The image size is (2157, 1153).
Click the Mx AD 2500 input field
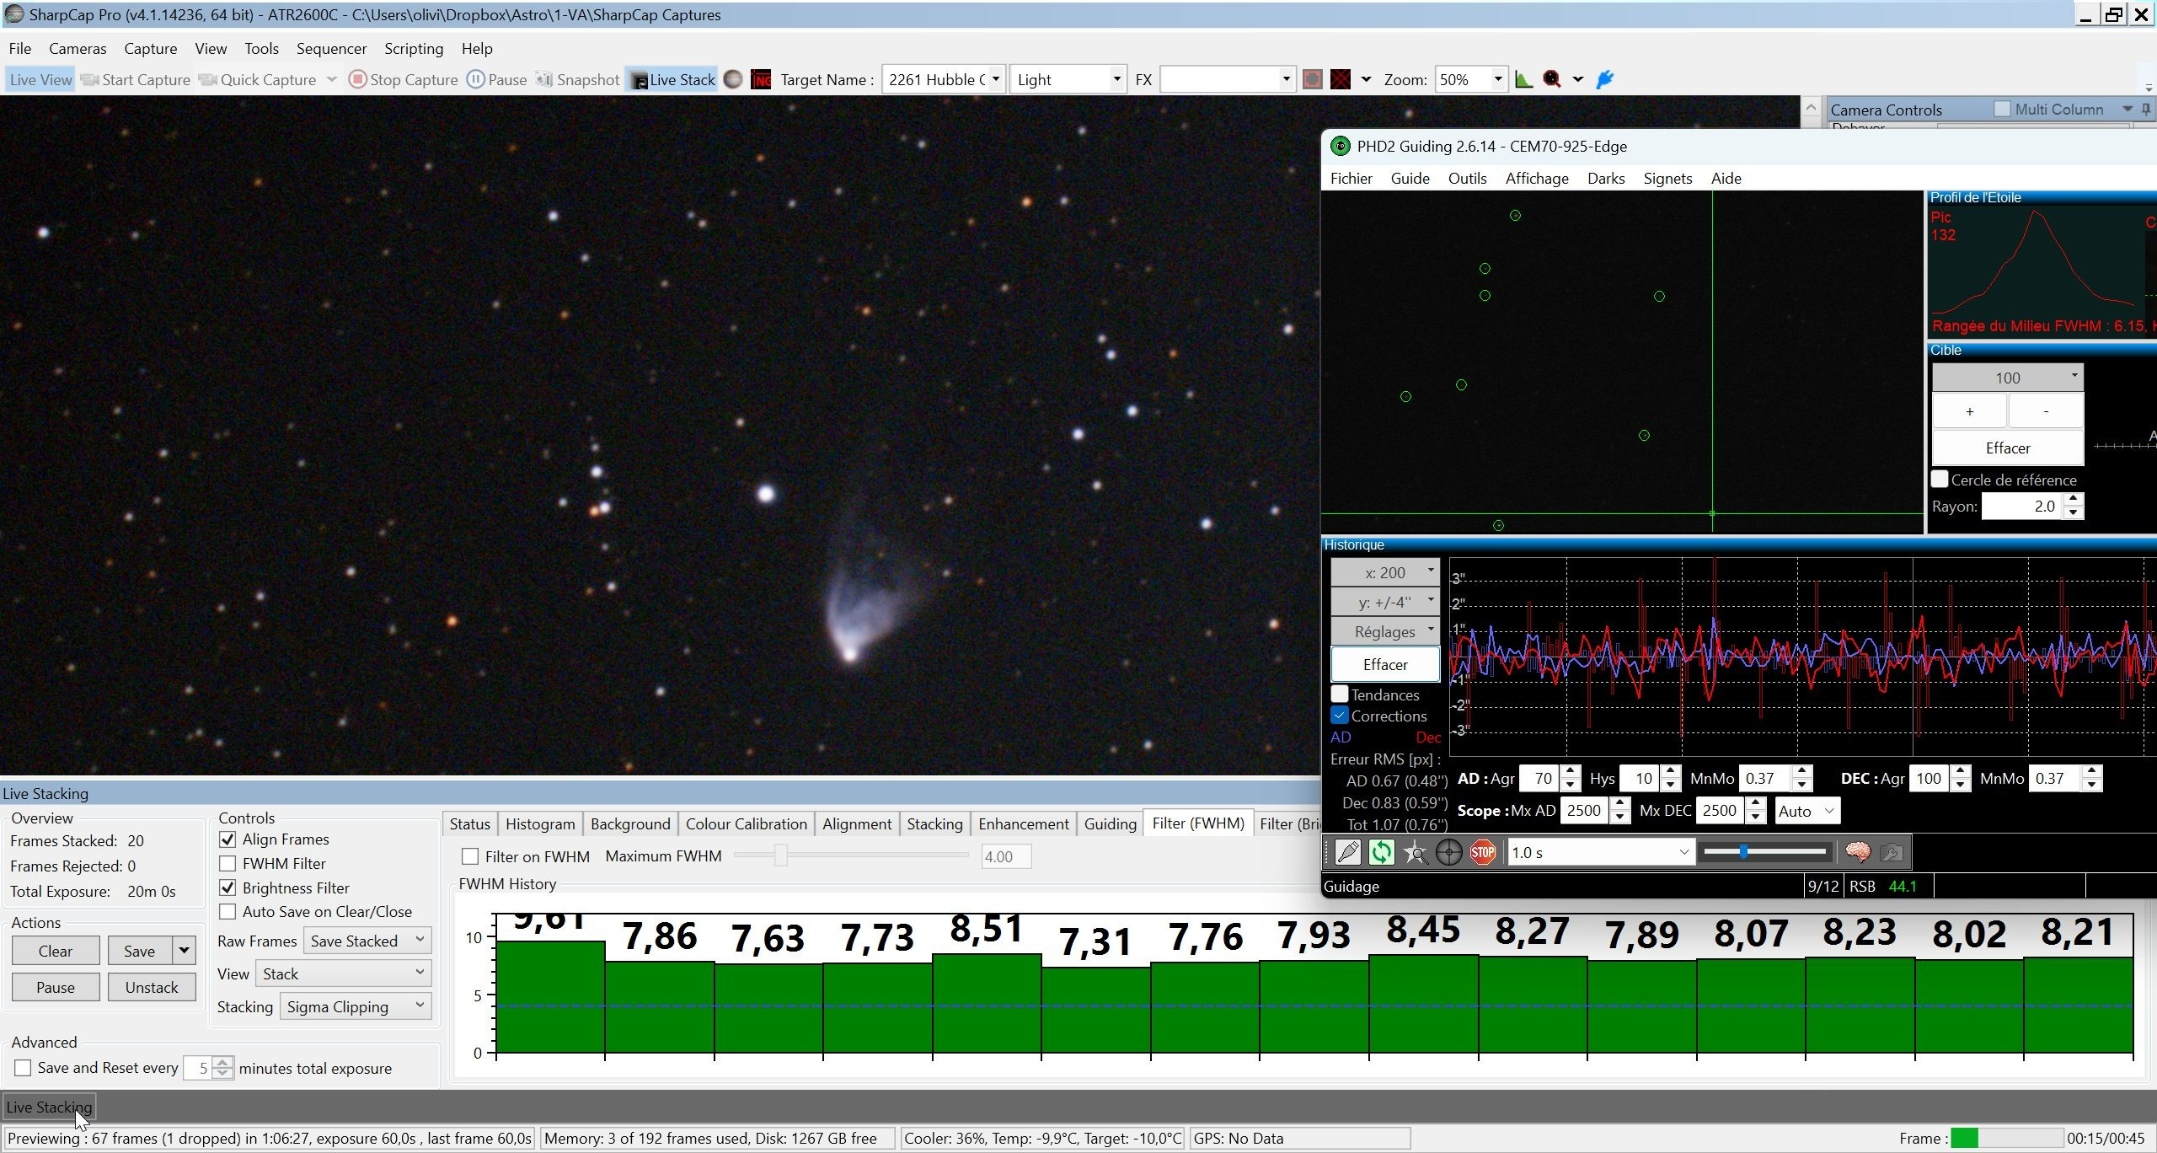(x=1584, y=811)
